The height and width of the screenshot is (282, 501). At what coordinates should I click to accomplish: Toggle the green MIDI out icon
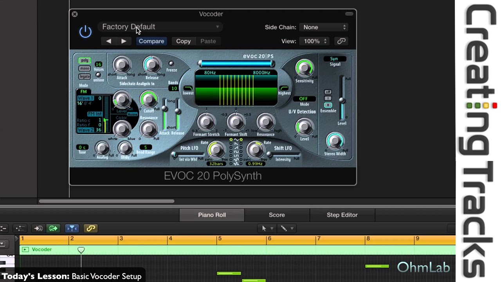[x=53, y=228]
